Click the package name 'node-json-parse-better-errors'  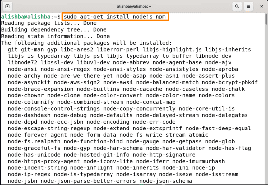(88, 181)
